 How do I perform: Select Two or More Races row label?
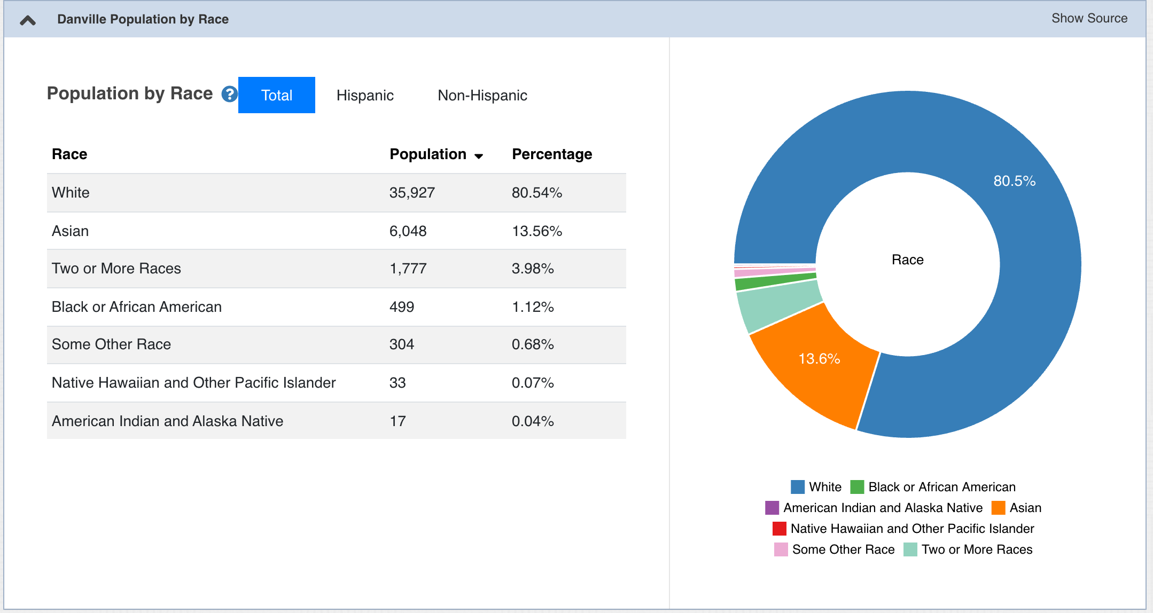[116, 269]
